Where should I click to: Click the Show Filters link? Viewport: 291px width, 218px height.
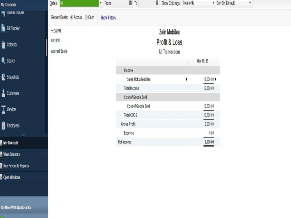pos(108,18)
